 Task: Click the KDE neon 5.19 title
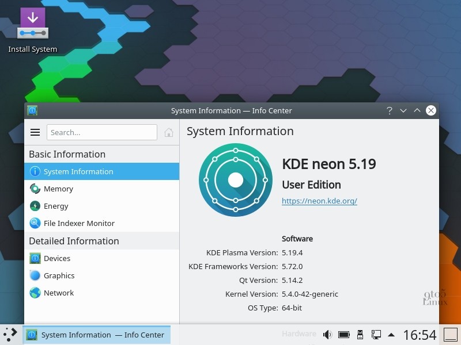[329, 164]
